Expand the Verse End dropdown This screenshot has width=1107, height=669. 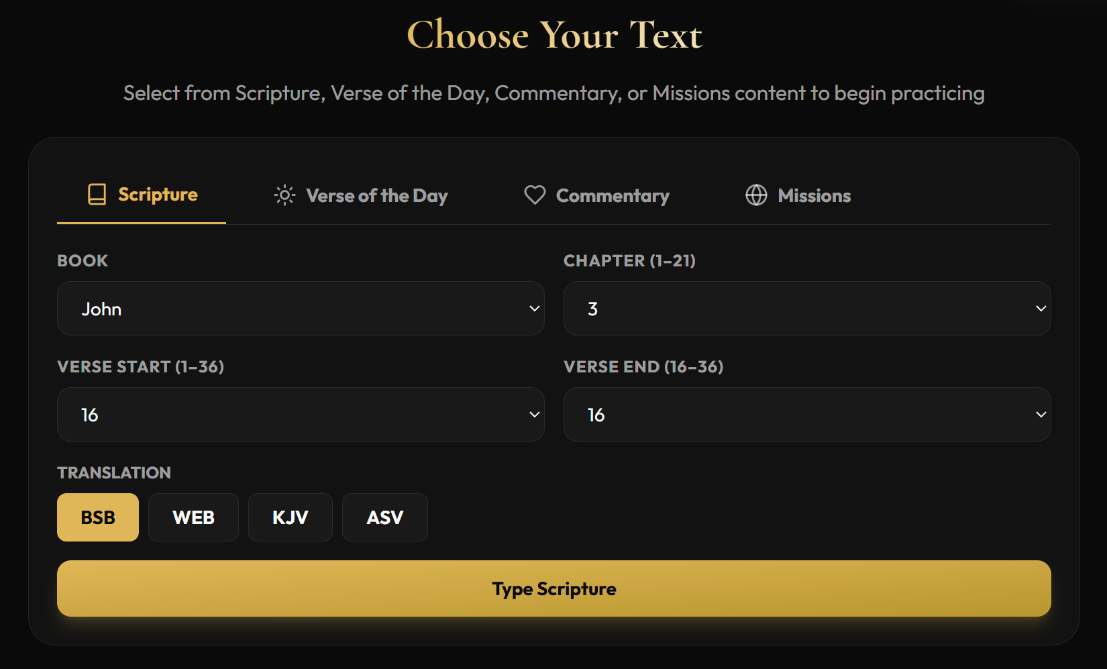pos(807,415)
